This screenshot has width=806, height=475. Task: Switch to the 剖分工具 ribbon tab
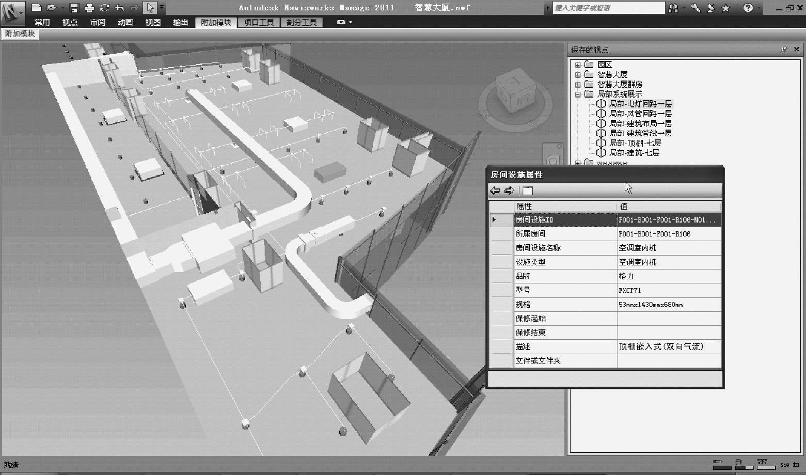pyautogui.click(x=302, y=23)
